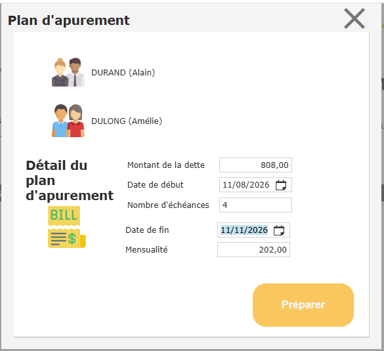The image size is (384, 351).
Task: Click the Date de fin label
Action: point(147,230)
